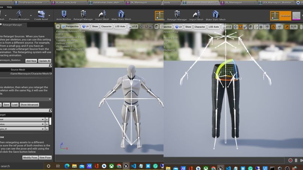Toggle coordinate space cube in left viewport
The image size is (303, 170).
[156, 26]
